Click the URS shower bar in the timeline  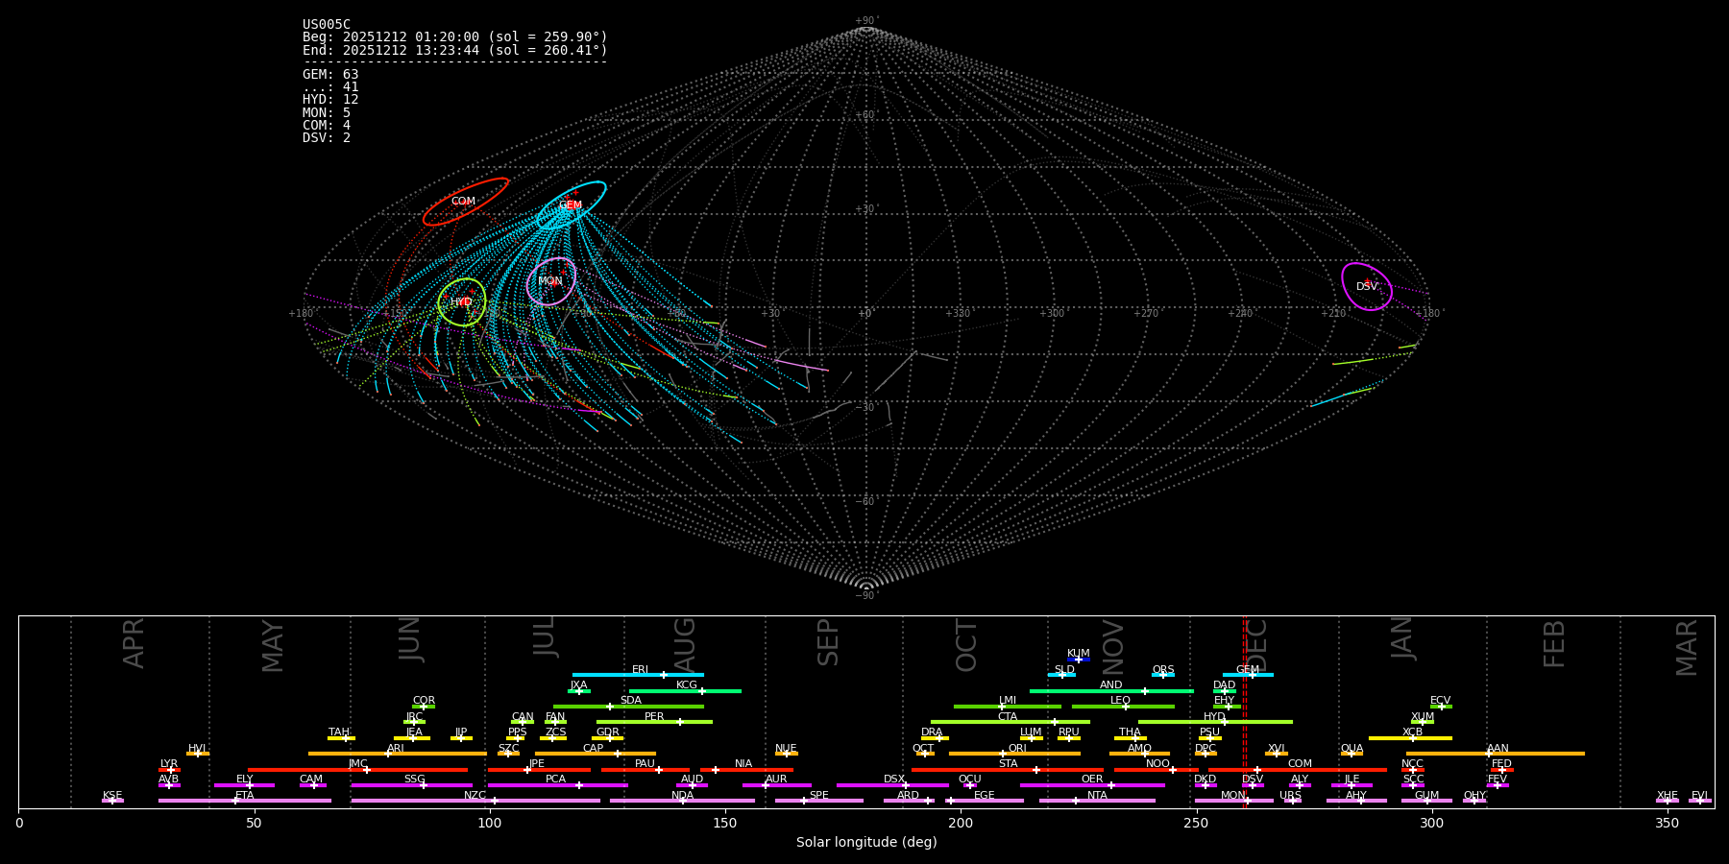pyautogui.click(x=1292, y=801)
